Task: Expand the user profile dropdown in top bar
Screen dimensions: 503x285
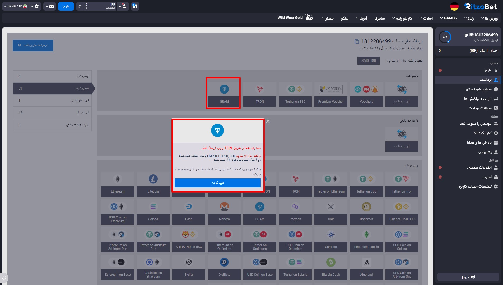Action: [x=123, y=6]
